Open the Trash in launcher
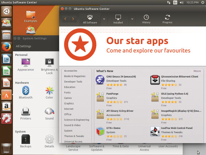 (x=6, y=148)
